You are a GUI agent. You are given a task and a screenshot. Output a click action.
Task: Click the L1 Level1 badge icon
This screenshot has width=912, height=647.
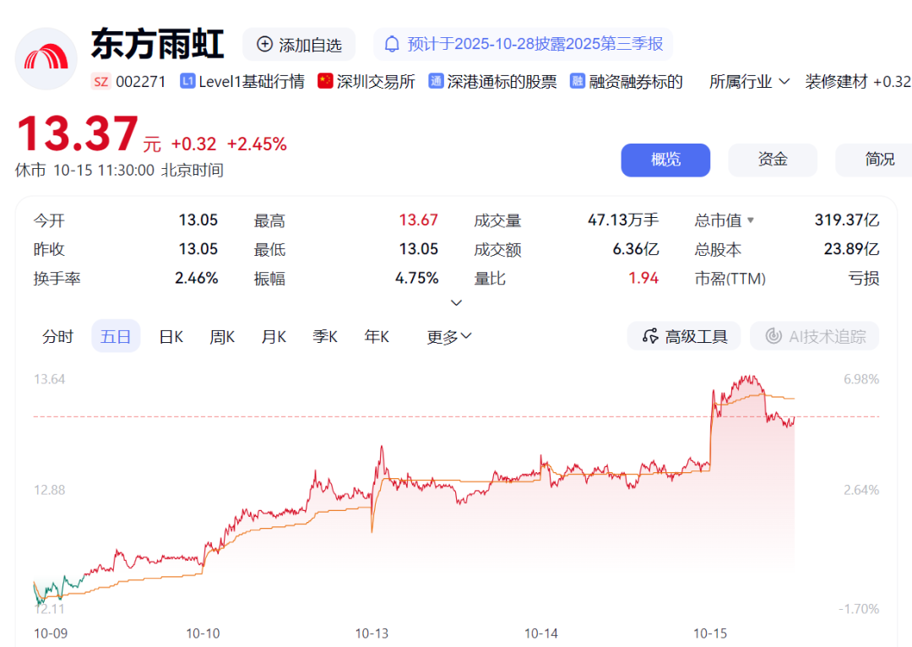[187, 81]
